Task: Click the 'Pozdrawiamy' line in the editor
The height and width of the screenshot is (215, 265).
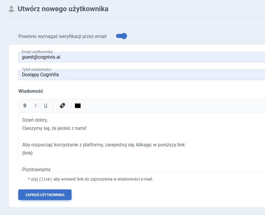Action: (x=37, y=169)
